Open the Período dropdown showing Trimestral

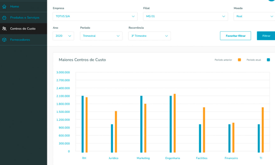click(x=101, y=36)
